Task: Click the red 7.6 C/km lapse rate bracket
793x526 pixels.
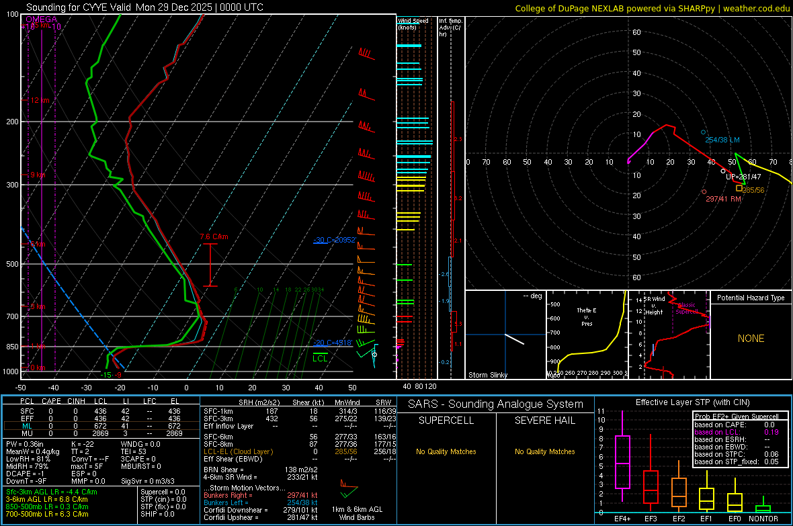Action: [210, 265]
